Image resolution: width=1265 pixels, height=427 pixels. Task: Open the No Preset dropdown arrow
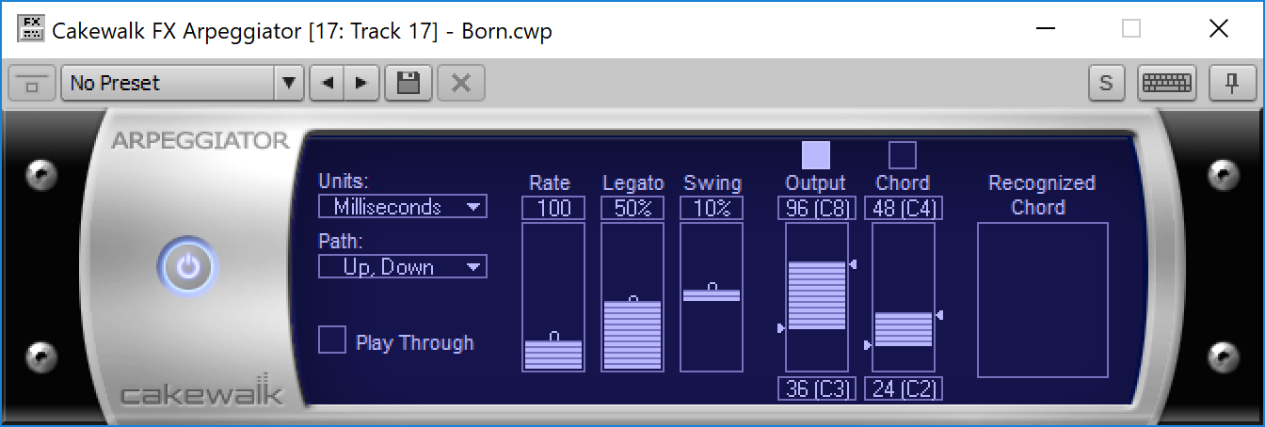289,83
